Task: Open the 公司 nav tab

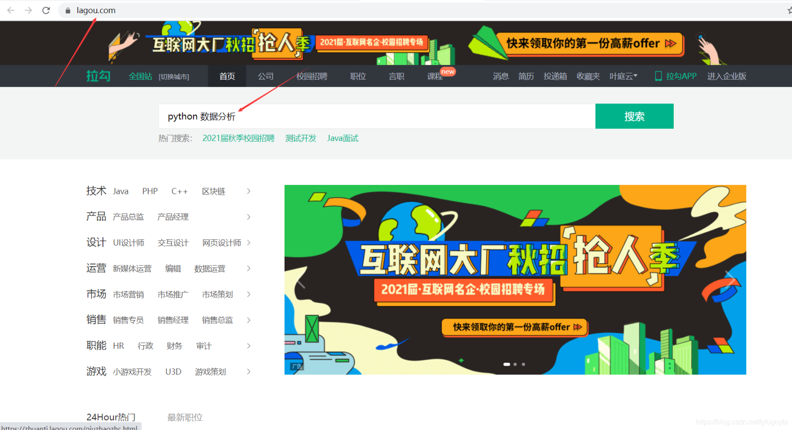Action: pyautogui.click(x=266, y=76)
